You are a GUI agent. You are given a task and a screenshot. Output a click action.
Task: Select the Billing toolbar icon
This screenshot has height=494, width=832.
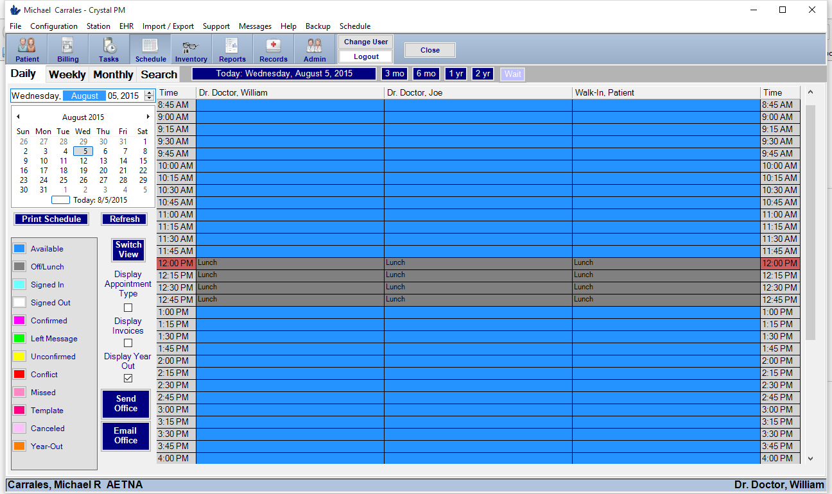67,49
